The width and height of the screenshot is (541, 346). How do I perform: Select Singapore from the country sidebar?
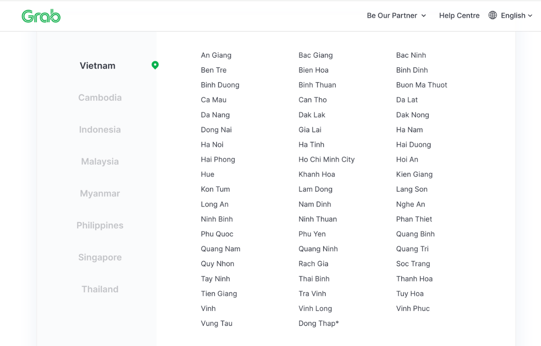click(x=100, y=257)
